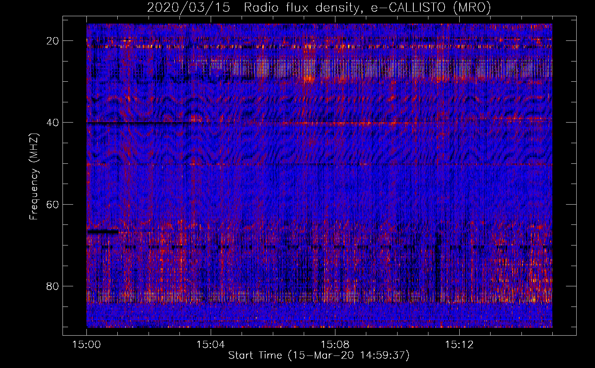The width and height of the screenshot is (595, 368).
Task: Click the "15:08" time tick label
Action: [335, 345]
